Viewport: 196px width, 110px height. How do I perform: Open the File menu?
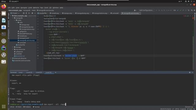9,8
